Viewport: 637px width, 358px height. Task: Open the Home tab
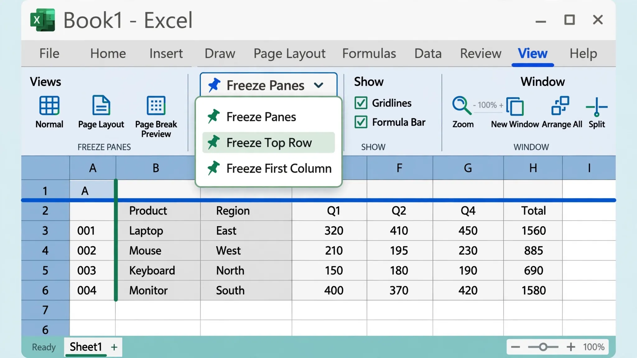(108, 53)
